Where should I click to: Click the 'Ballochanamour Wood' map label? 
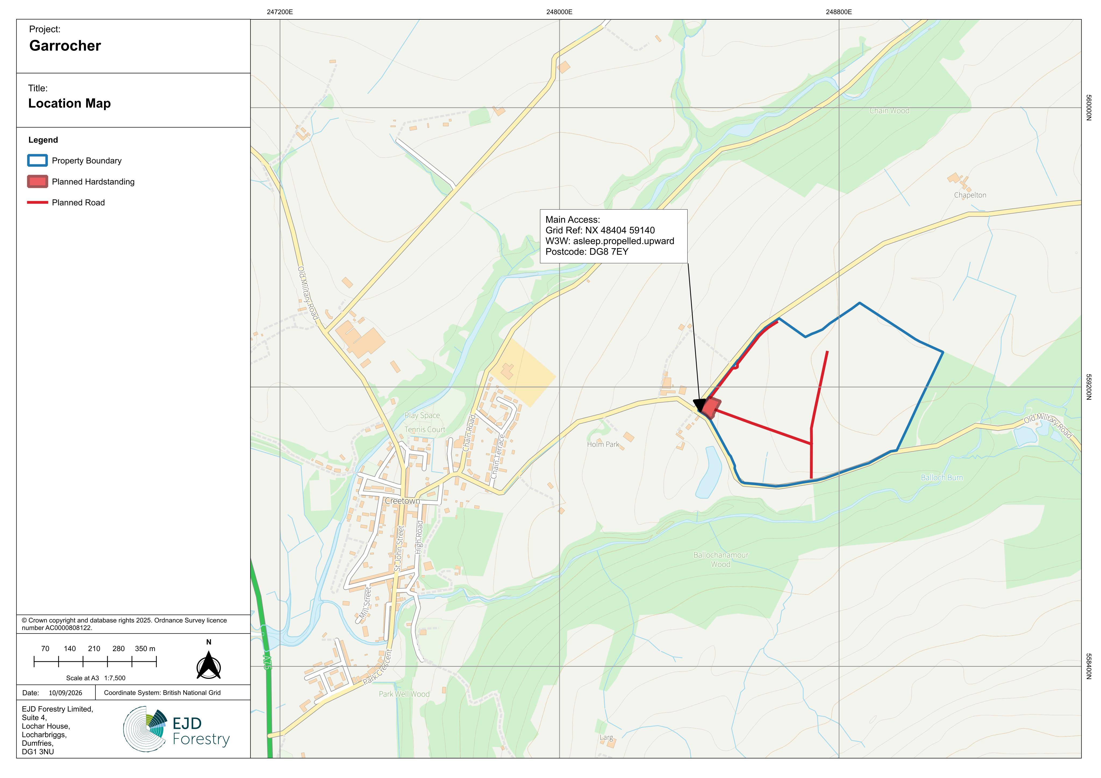[x=721, y=559]
